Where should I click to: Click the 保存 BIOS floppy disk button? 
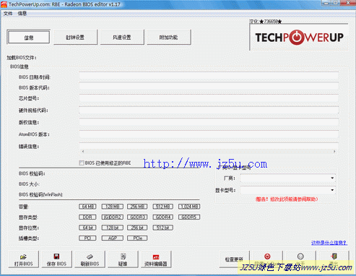tap(56, 259)
